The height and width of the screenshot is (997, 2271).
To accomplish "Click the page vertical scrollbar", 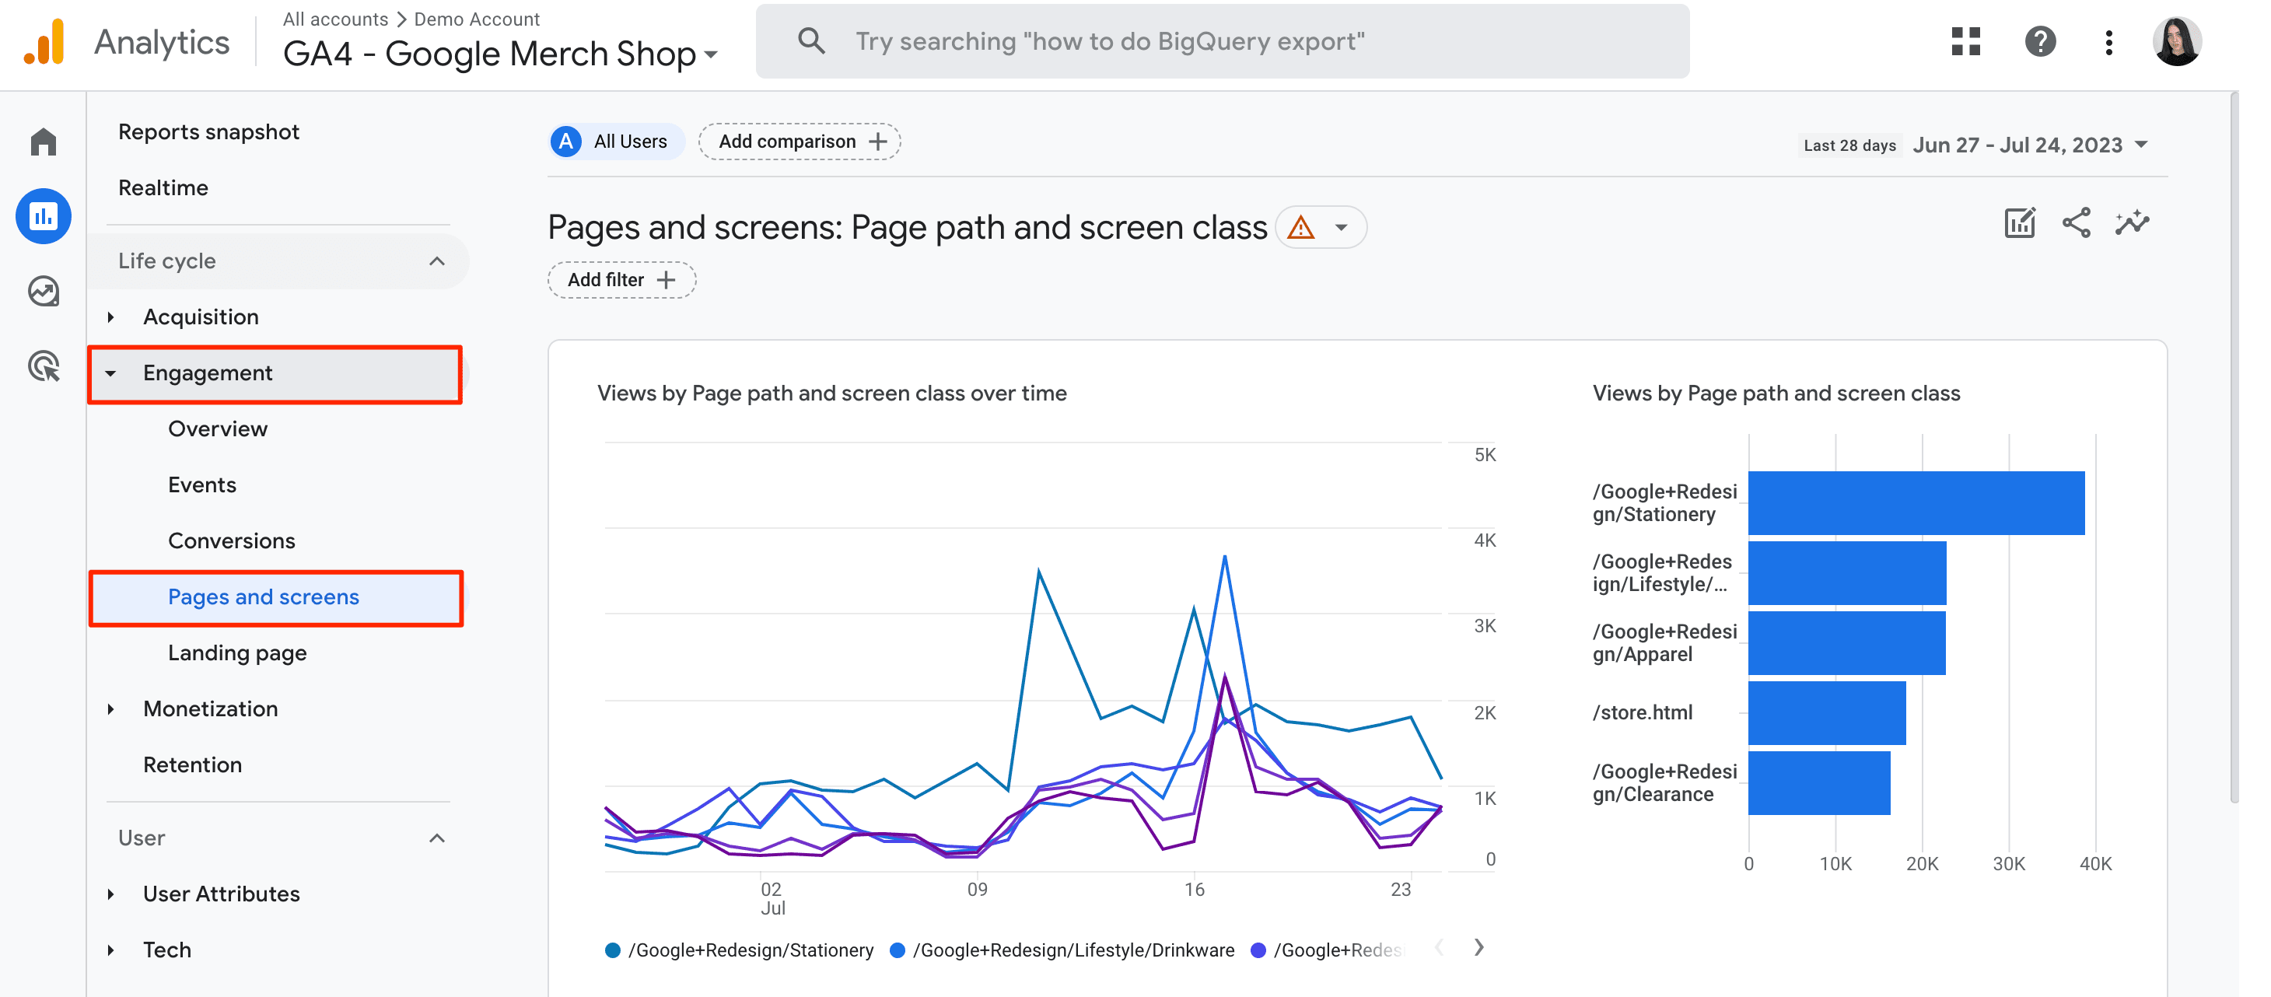I will click(x=2234, y=447).
